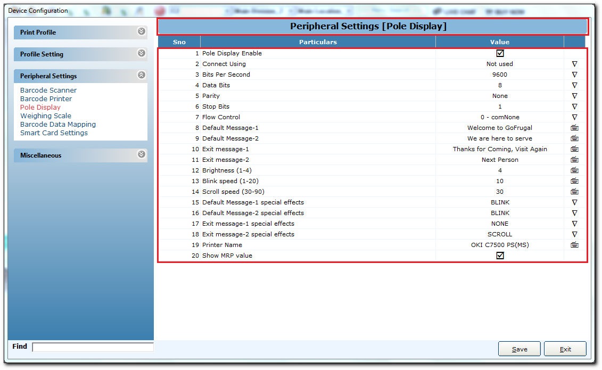
Task: Collapse the Peripheral Settings section chevron
Action: tap(141, 75)
